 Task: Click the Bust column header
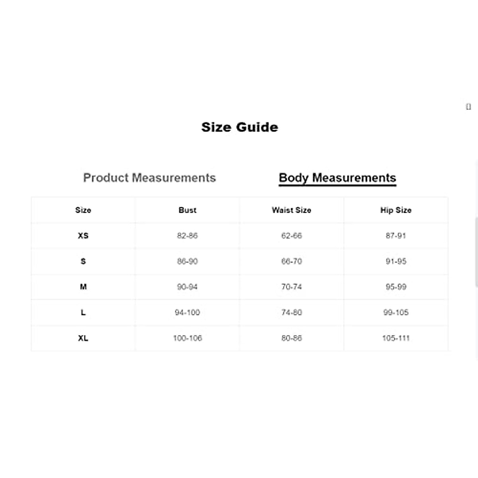[x=187, y=210]
